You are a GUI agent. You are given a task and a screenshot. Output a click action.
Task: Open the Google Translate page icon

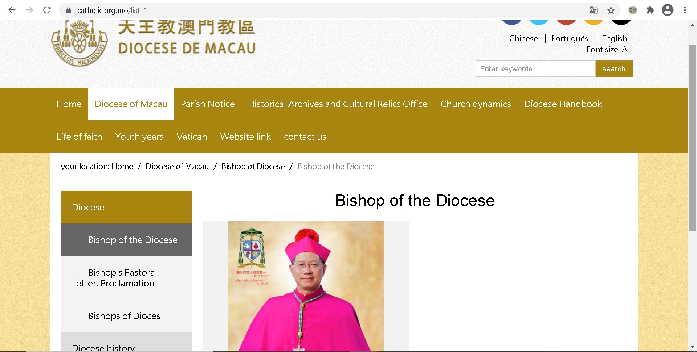(x=594, y=10)
